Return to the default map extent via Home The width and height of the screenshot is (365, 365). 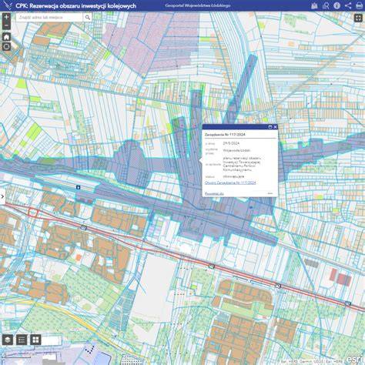(x=6, y=37)
